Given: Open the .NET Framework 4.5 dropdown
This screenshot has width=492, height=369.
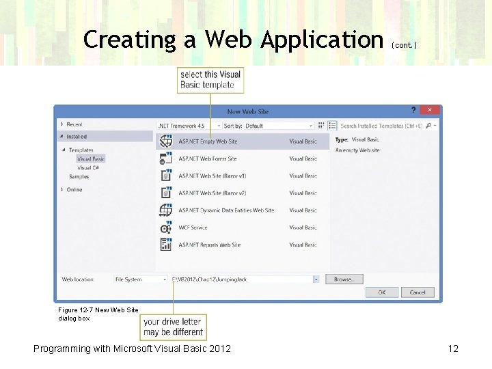Looking at the screenshot, I should [x=189, y=126].
